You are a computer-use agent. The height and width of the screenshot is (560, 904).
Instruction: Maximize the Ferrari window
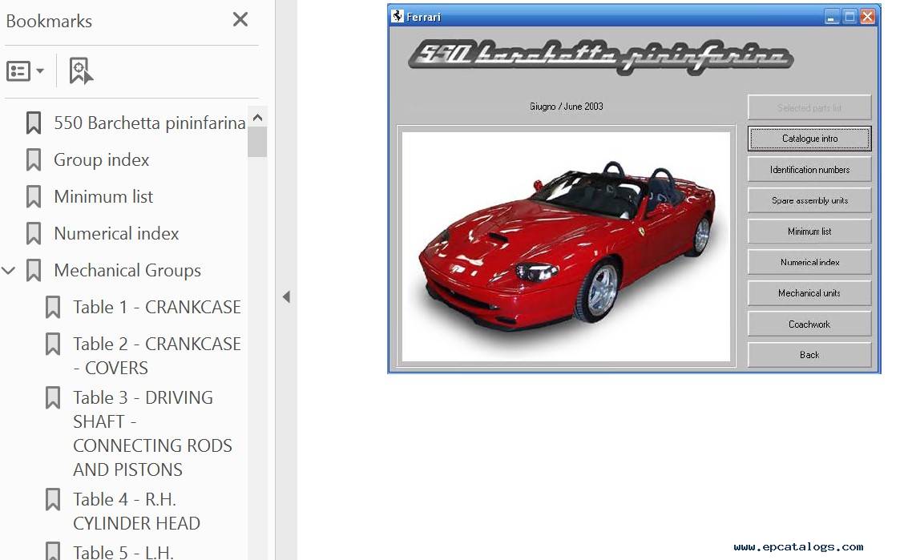[850, 17]
